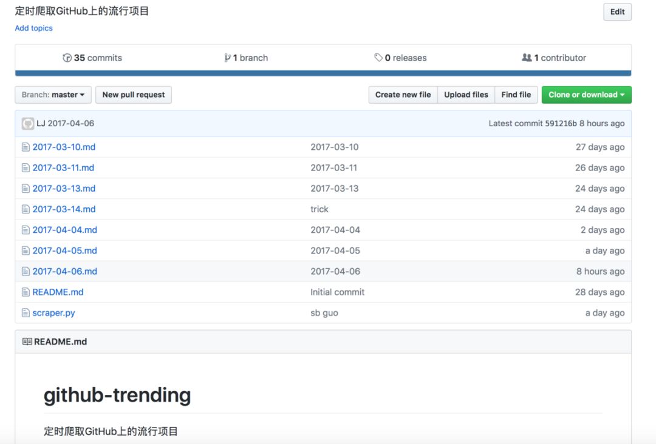Image resolution: width=656 pixels, height=444 pixels.
Task: Open file 2017-03-14.md
Action: tap(64, 209)
